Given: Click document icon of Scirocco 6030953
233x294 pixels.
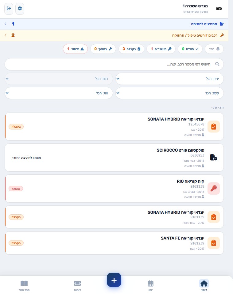Looking at the screenshot, I should click(x=214, y=157).
